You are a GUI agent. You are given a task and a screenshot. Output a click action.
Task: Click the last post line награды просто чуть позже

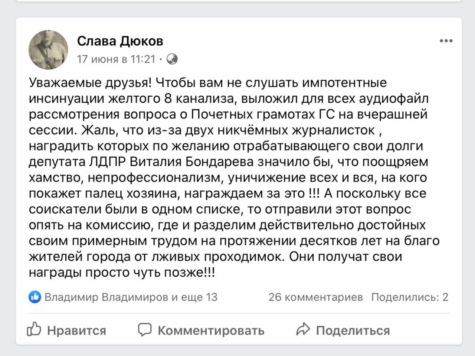[x=122, y=273]
